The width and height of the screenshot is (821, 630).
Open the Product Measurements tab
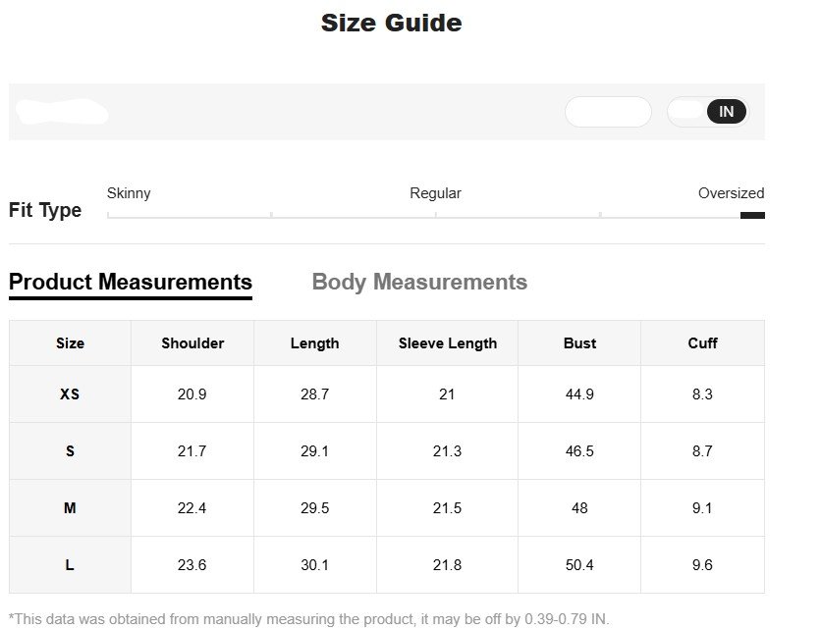point(131,283)
